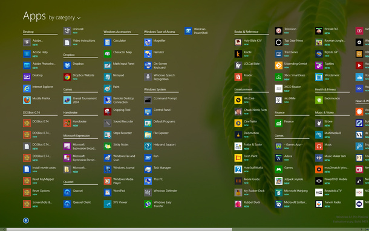The image size is (369, 231).
Task: Launch Mozilla Firefox
Action: pos(37,100)
